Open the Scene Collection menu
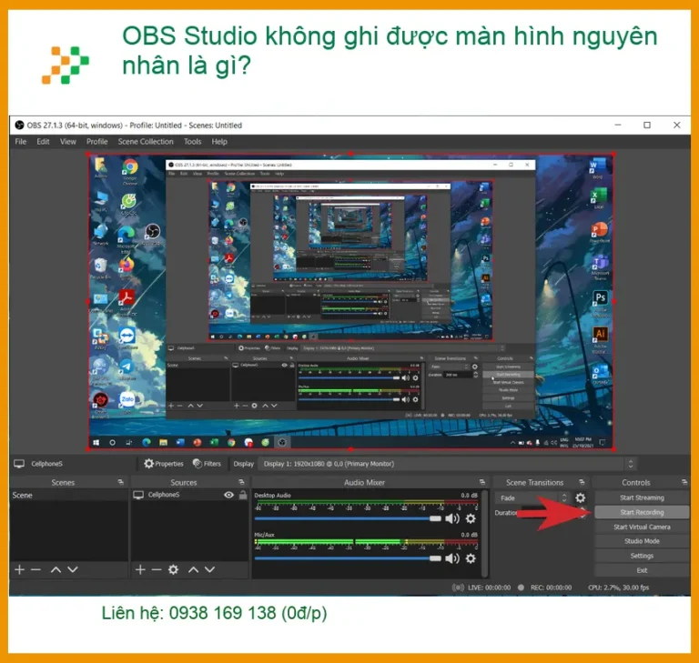The width and height of the screenshot is (699, 663). [146, 142]
